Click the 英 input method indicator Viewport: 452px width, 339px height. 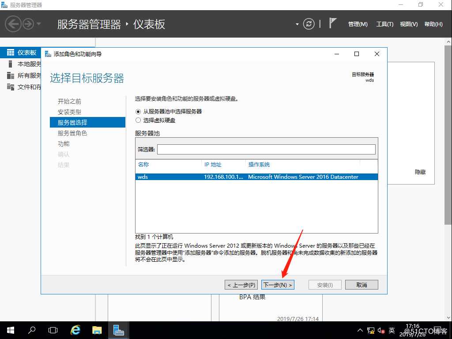tap(392, 330)
